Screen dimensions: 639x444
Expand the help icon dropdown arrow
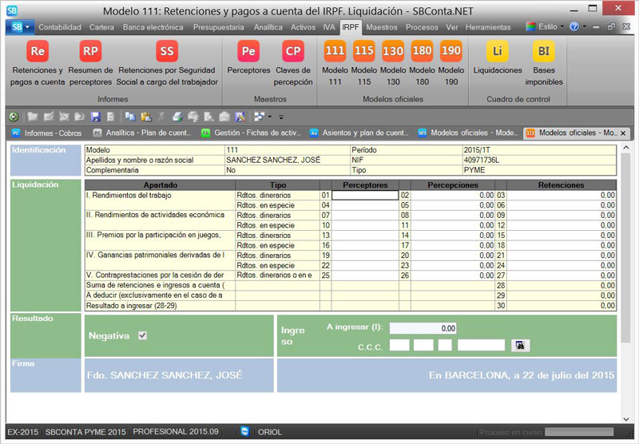coord(585,26)
